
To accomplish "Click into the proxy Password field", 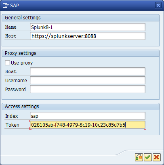I will point(88,89).
